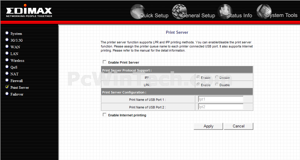
Task: Open the QoS settings link
Action: (x=14, y=67)
